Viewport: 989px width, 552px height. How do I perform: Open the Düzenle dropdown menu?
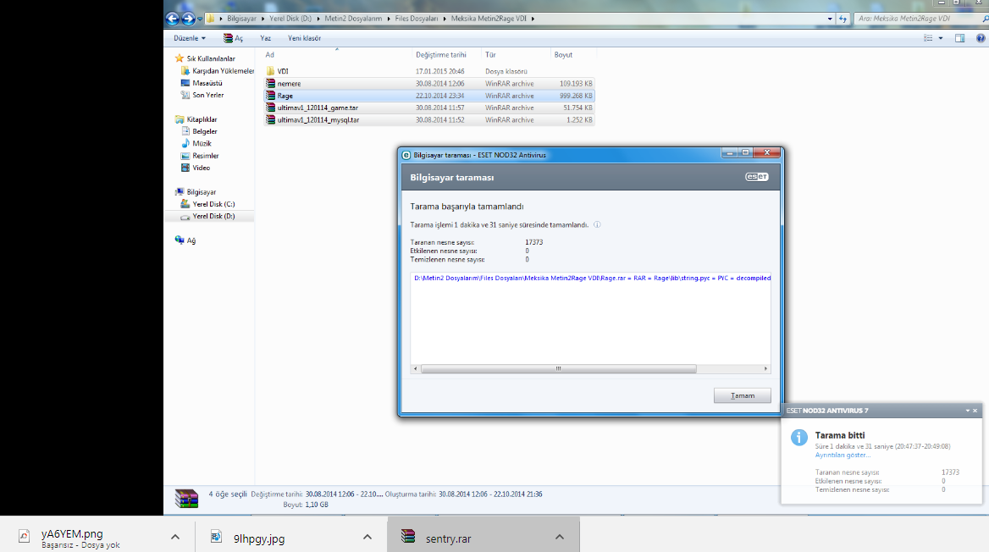coord(189,38)
